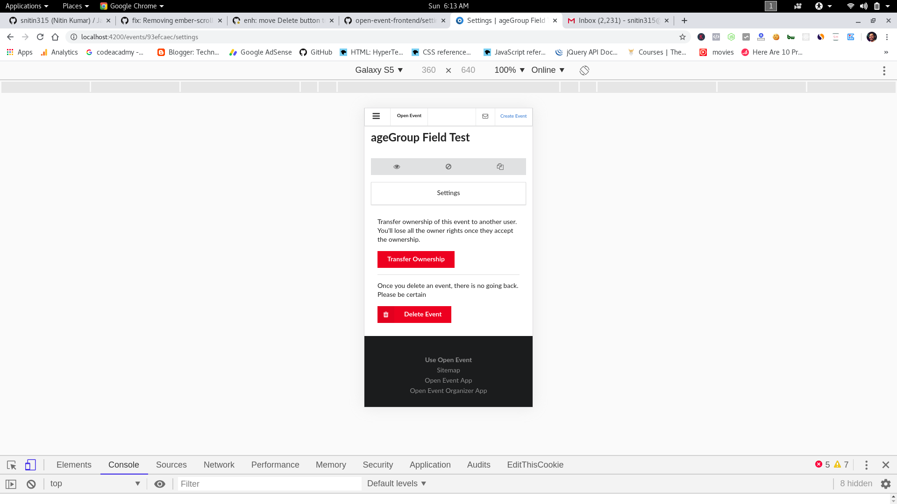Expand the Galaxy S5 device dropdown
897x504 pixels.
coord(379,70)
